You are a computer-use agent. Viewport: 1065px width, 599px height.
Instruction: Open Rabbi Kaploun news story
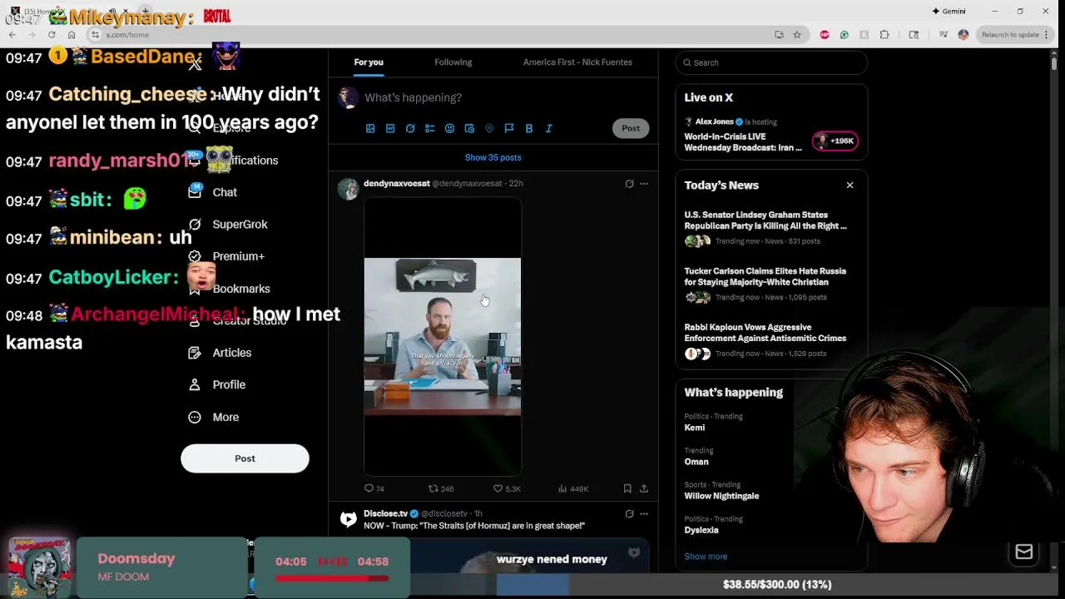[x=765, y=339]
